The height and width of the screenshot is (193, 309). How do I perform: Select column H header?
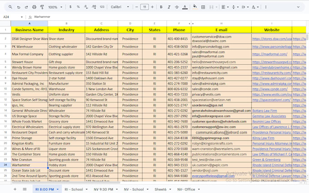(x=221, y=24)
